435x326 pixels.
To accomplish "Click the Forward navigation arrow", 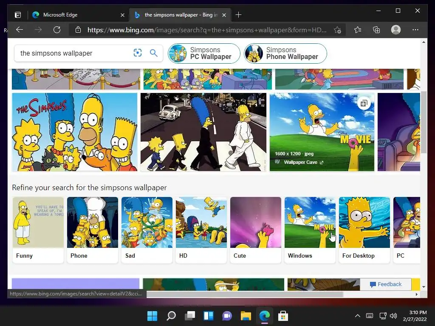I will (x=38, y=30).
